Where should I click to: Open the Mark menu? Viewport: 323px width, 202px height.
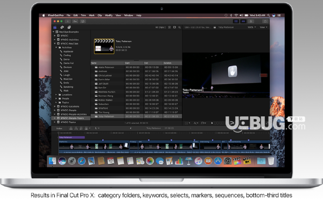point(92,15)
